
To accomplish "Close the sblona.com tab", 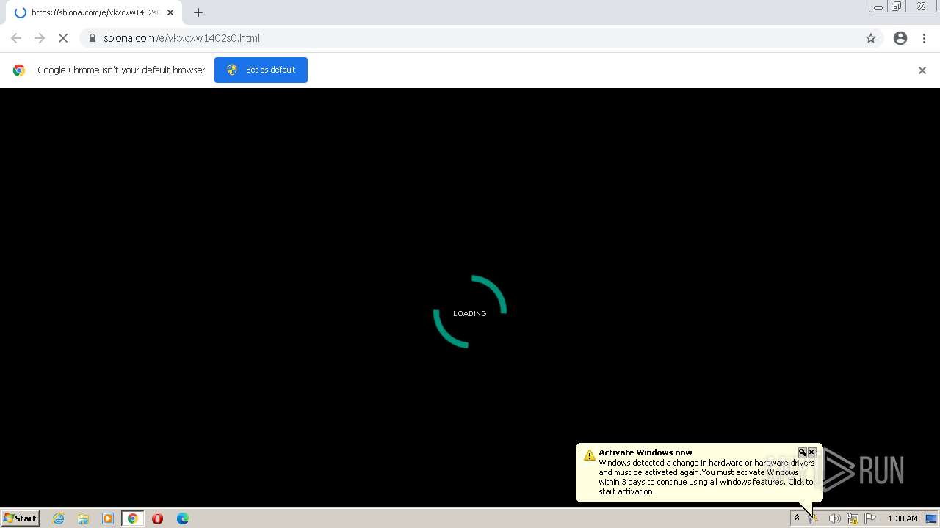I will click(170, 12).
